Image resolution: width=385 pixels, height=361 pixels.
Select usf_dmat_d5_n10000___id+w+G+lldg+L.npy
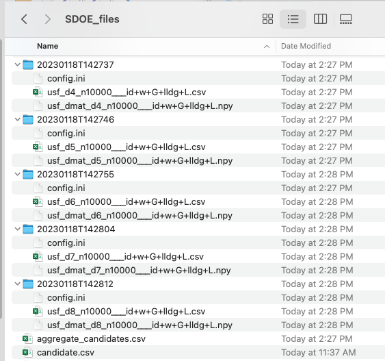[140, 161]
